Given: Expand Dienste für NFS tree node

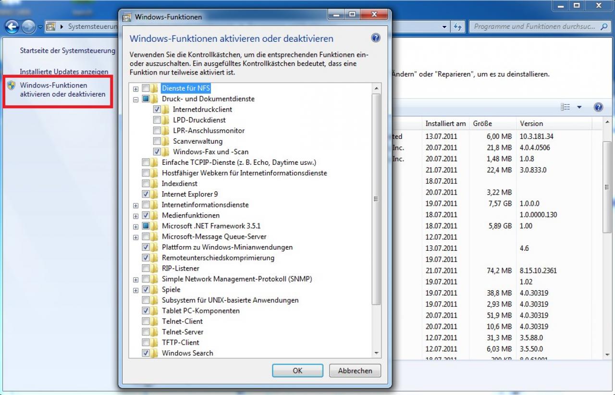Looking at the screenshot, I should 136,89.
